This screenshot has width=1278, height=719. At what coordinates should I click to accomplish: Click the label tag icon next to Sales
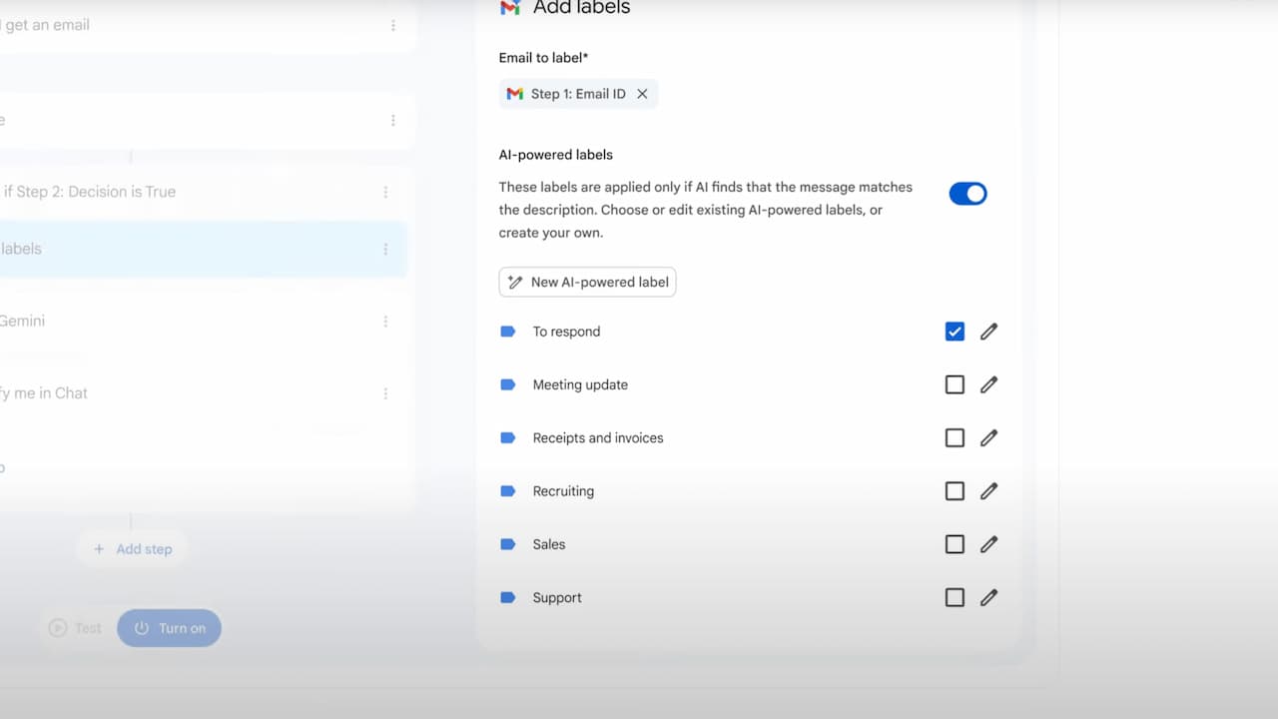click(x=509, y=543)
